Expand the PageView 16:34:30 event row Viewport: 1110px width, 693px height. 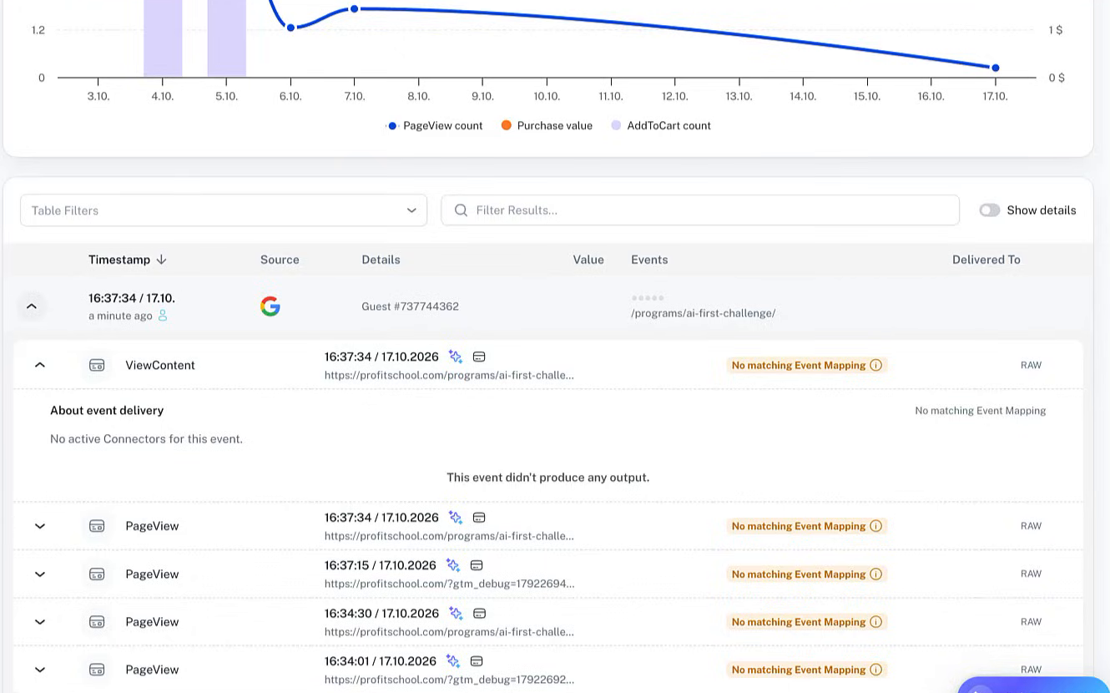click(x=40, y=622)
